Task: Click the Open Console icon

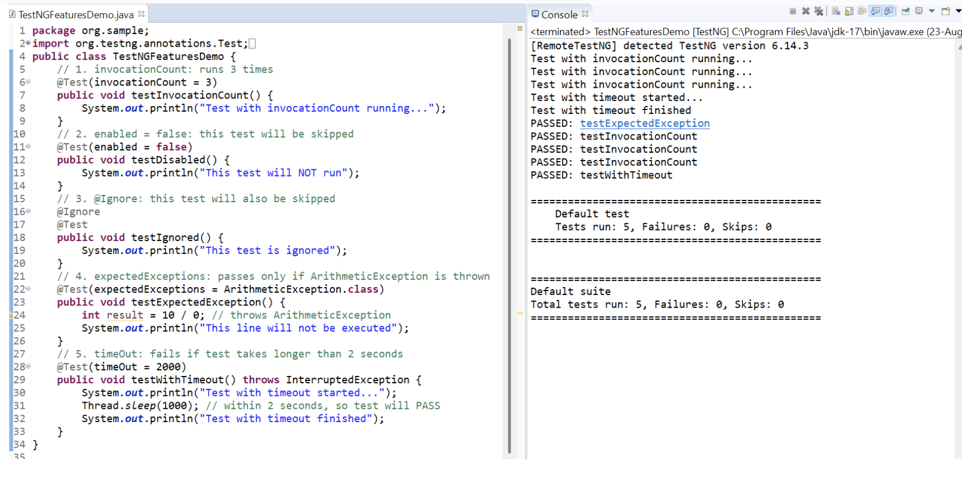Action: point(945,11)
